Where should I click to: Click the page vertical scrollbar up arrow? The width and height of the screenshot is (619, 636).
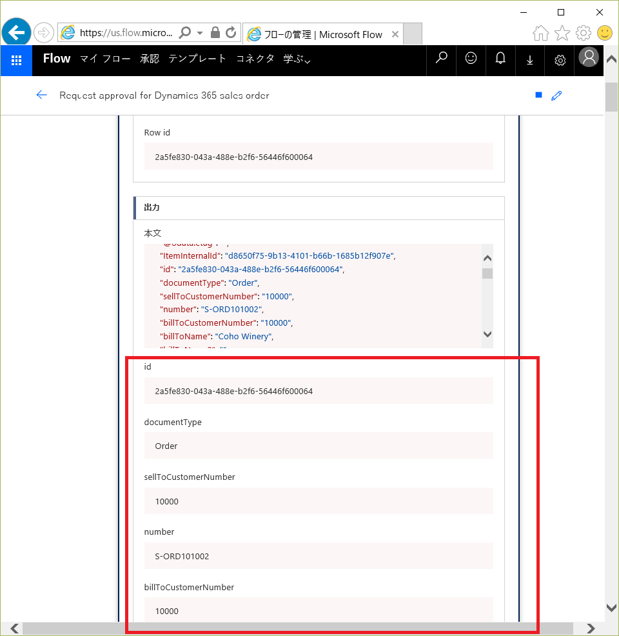[611, 59]
